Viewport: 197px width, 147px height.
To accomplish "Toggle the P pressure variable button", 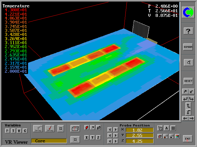I will tap(7, 131).
